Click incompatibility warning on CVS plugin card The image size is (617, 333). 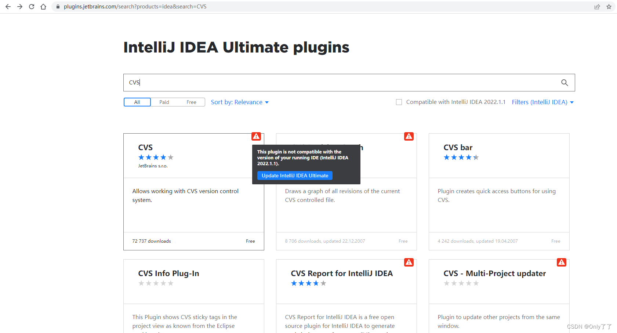point(256,136)
